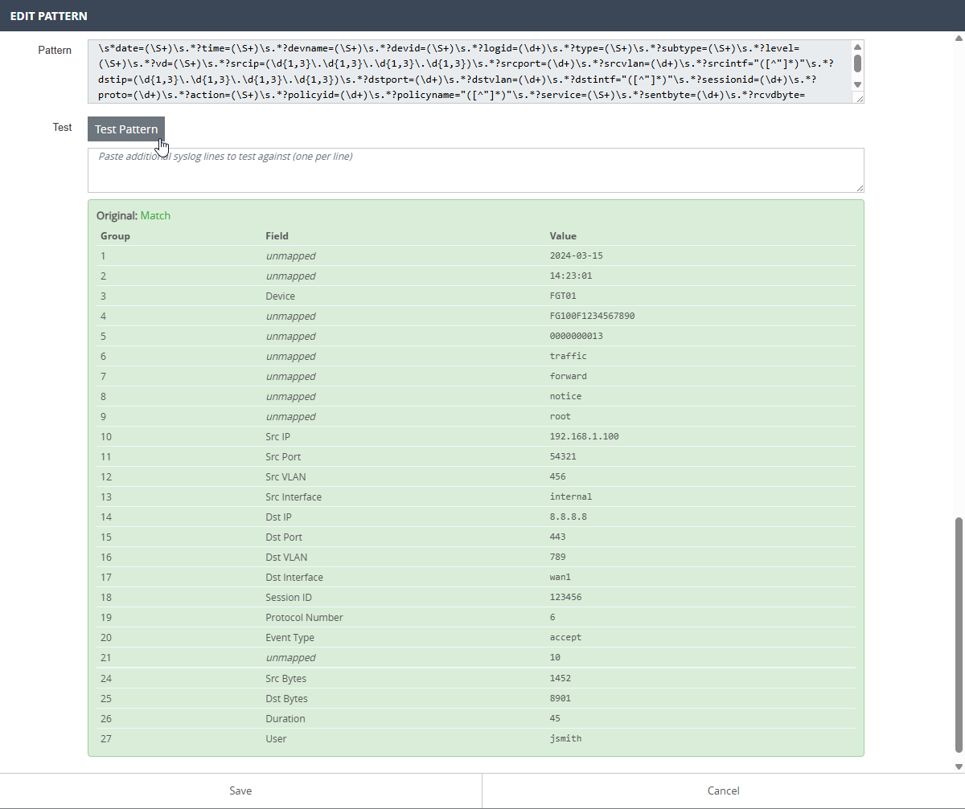Click the Event Type field label

click(289, 637)
